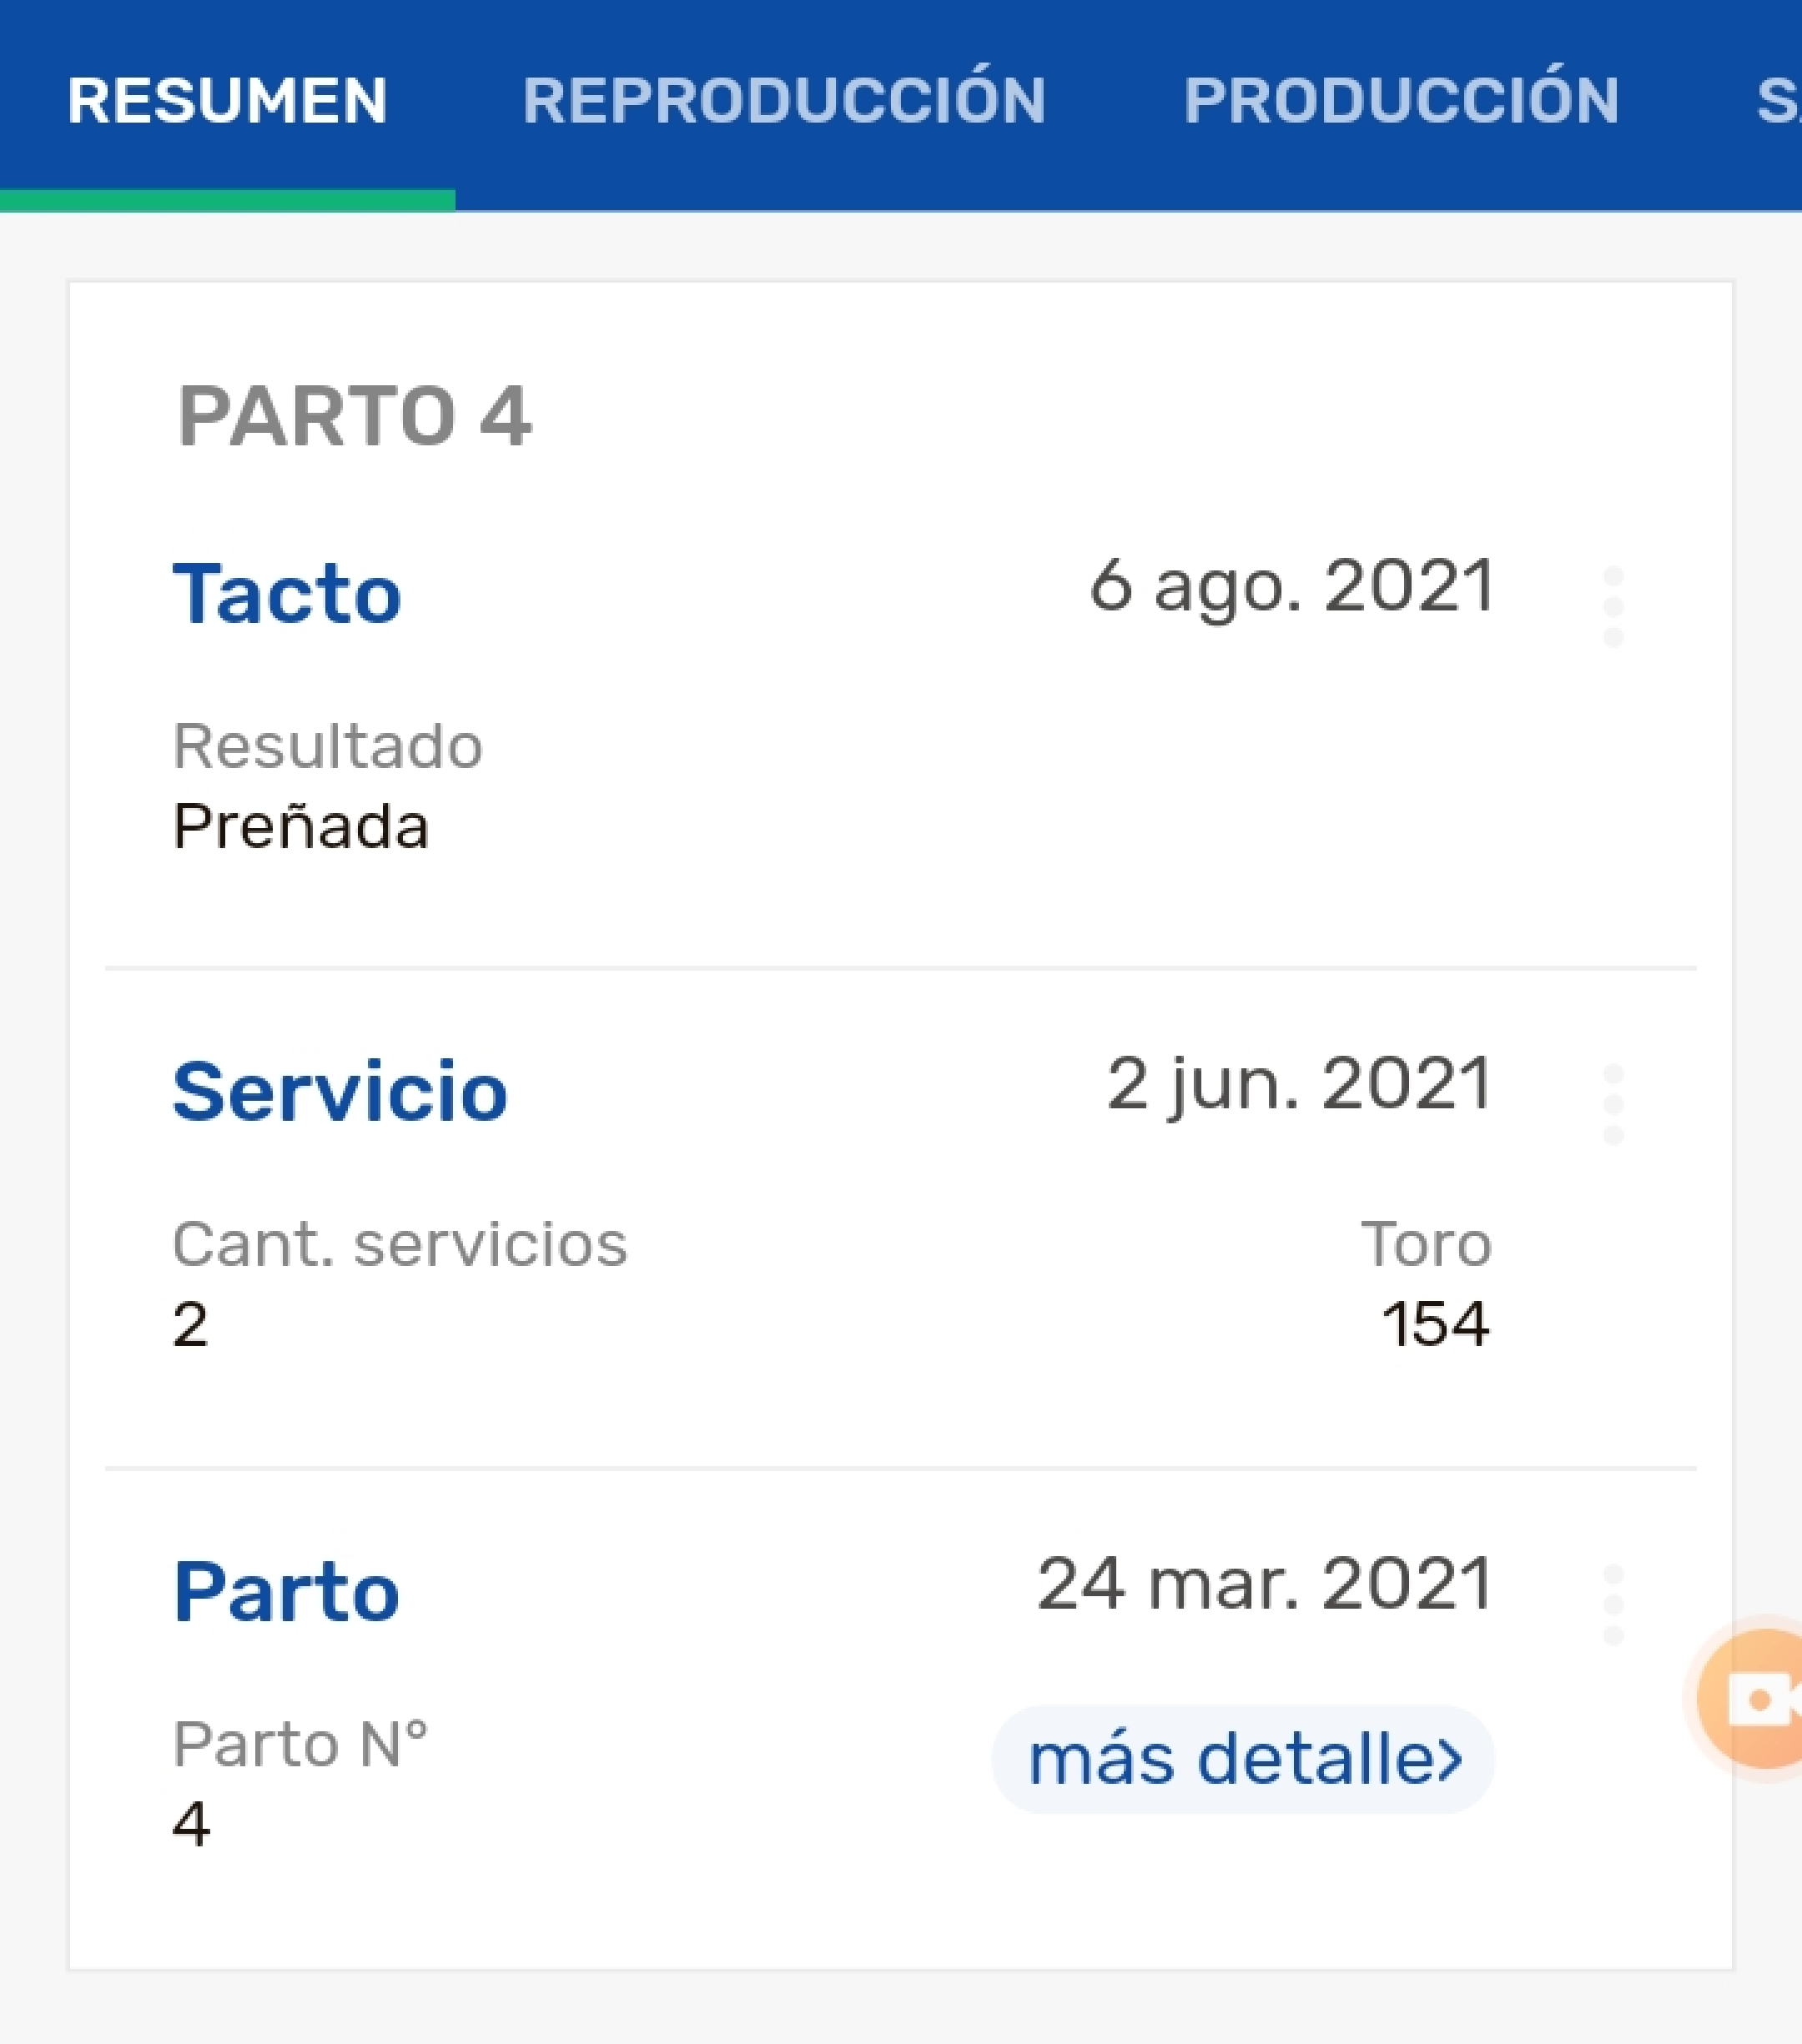1802x2044 pixels.
Task: Select the date 6 ago. 2021
Action: [1291, 587]
